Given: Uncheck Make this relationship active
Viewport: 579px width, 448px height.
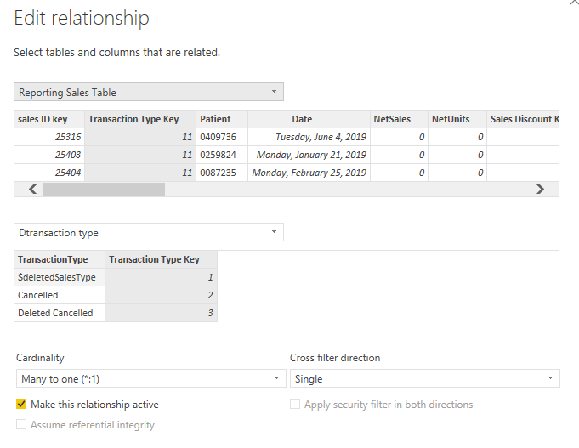Looking at the screenshot, I should click(x=21, y=404).
